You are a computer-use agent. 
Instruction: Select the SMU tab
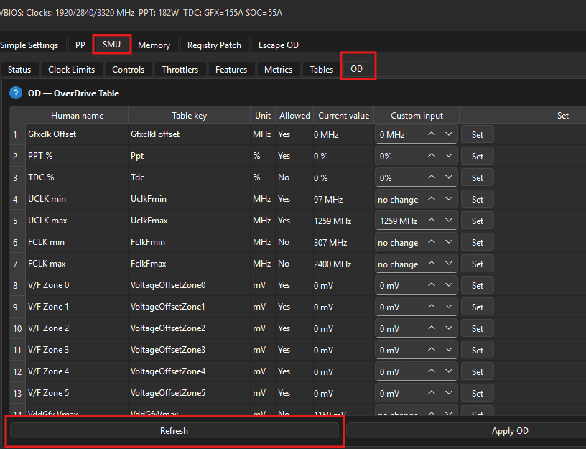[x=112, y=45]
